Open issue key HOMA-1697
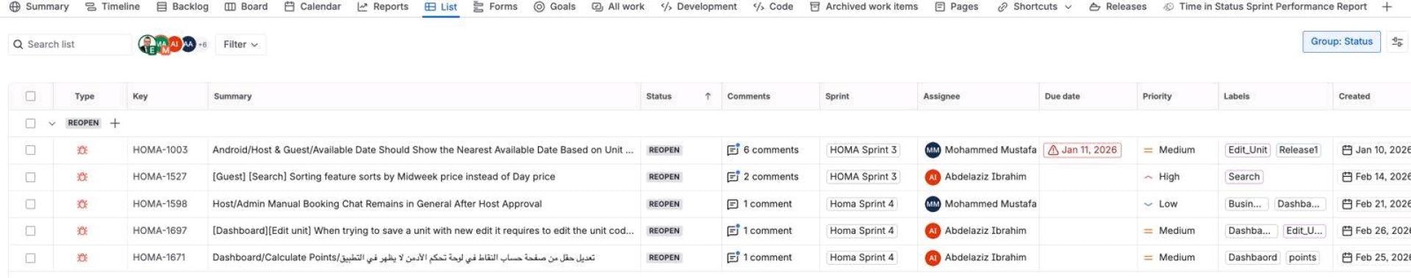The image size is (1411, 278). point(159,230)
